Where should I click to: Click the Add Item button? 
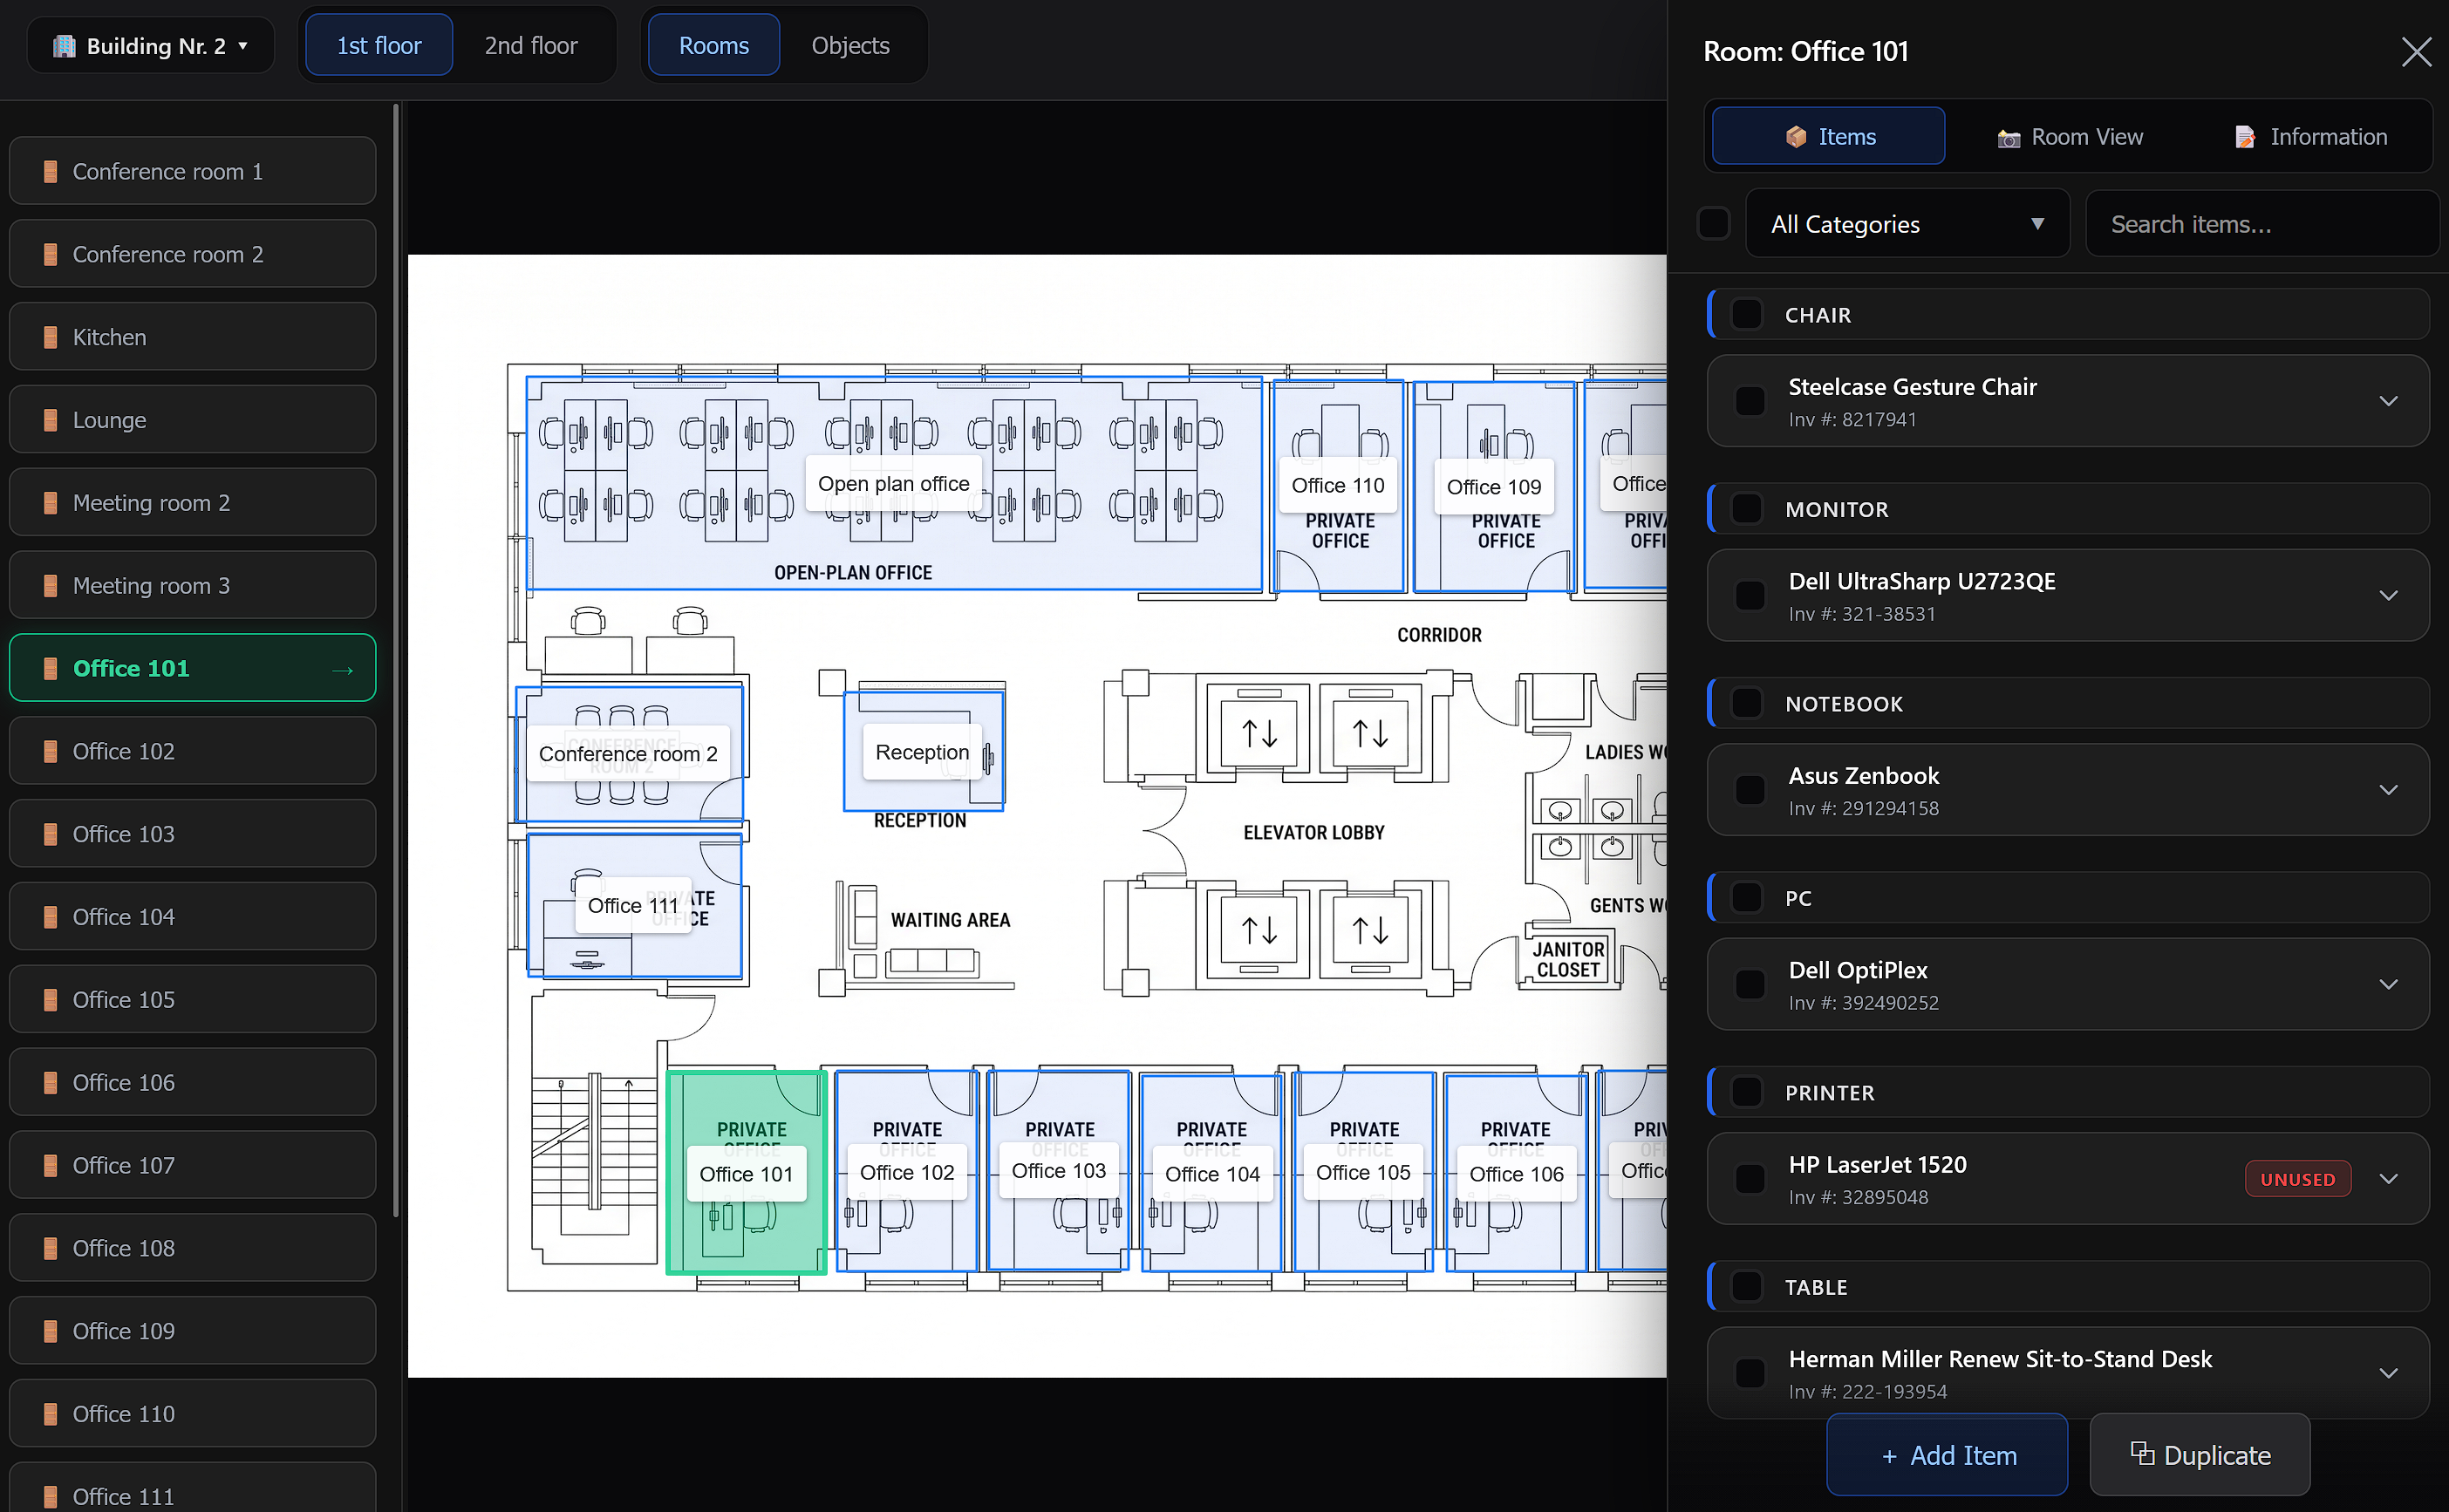tap(1947, 1455)
